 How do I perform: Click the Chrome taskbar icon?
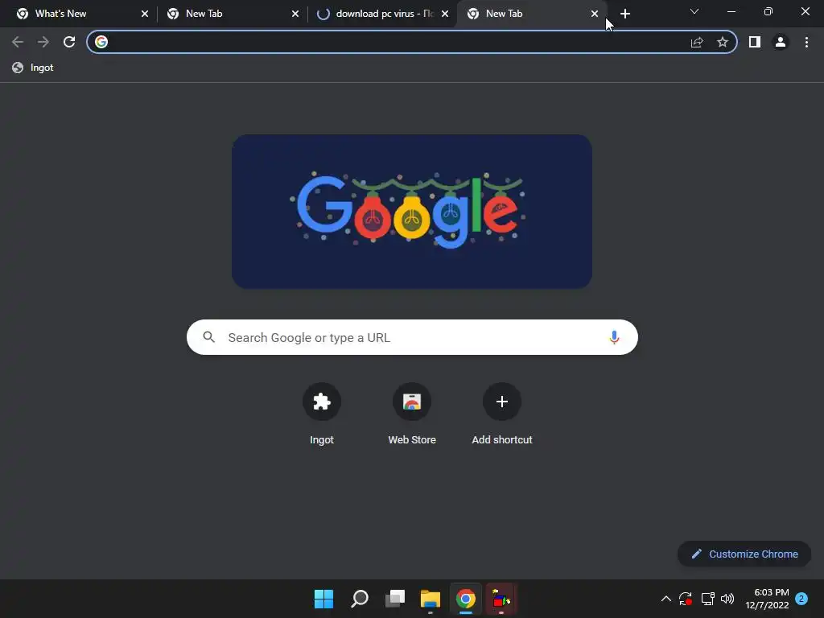pyautogui.click(x=466, y=599)
